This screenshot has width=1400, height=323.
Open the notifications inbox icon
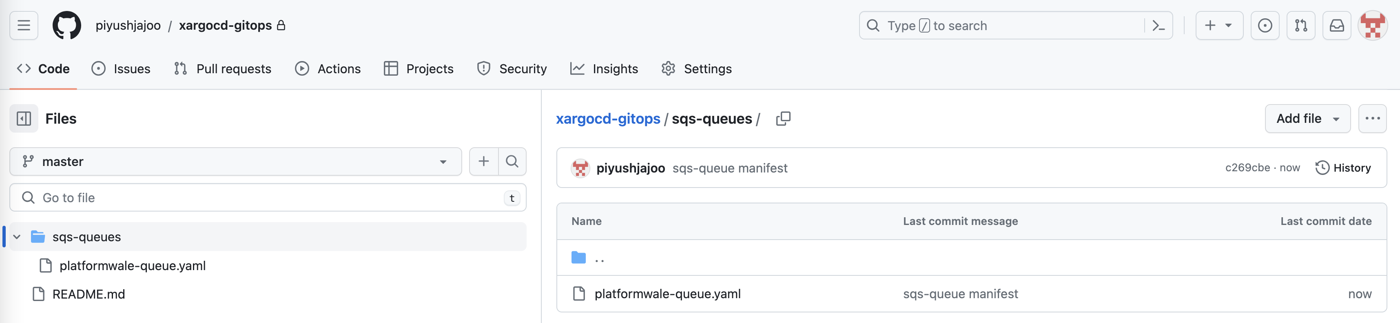[1336, 26]
